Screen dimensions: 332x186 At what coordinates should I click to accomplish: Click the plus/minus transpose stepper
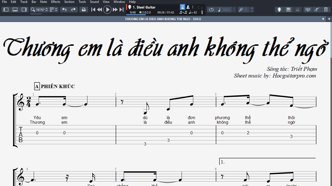[252, 10]
